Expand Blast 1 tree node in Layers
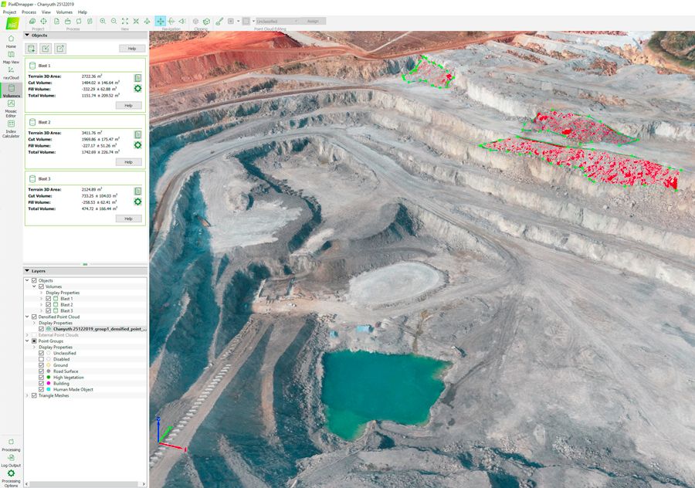Viewport: 695px width, 488px height. point(41,299)
